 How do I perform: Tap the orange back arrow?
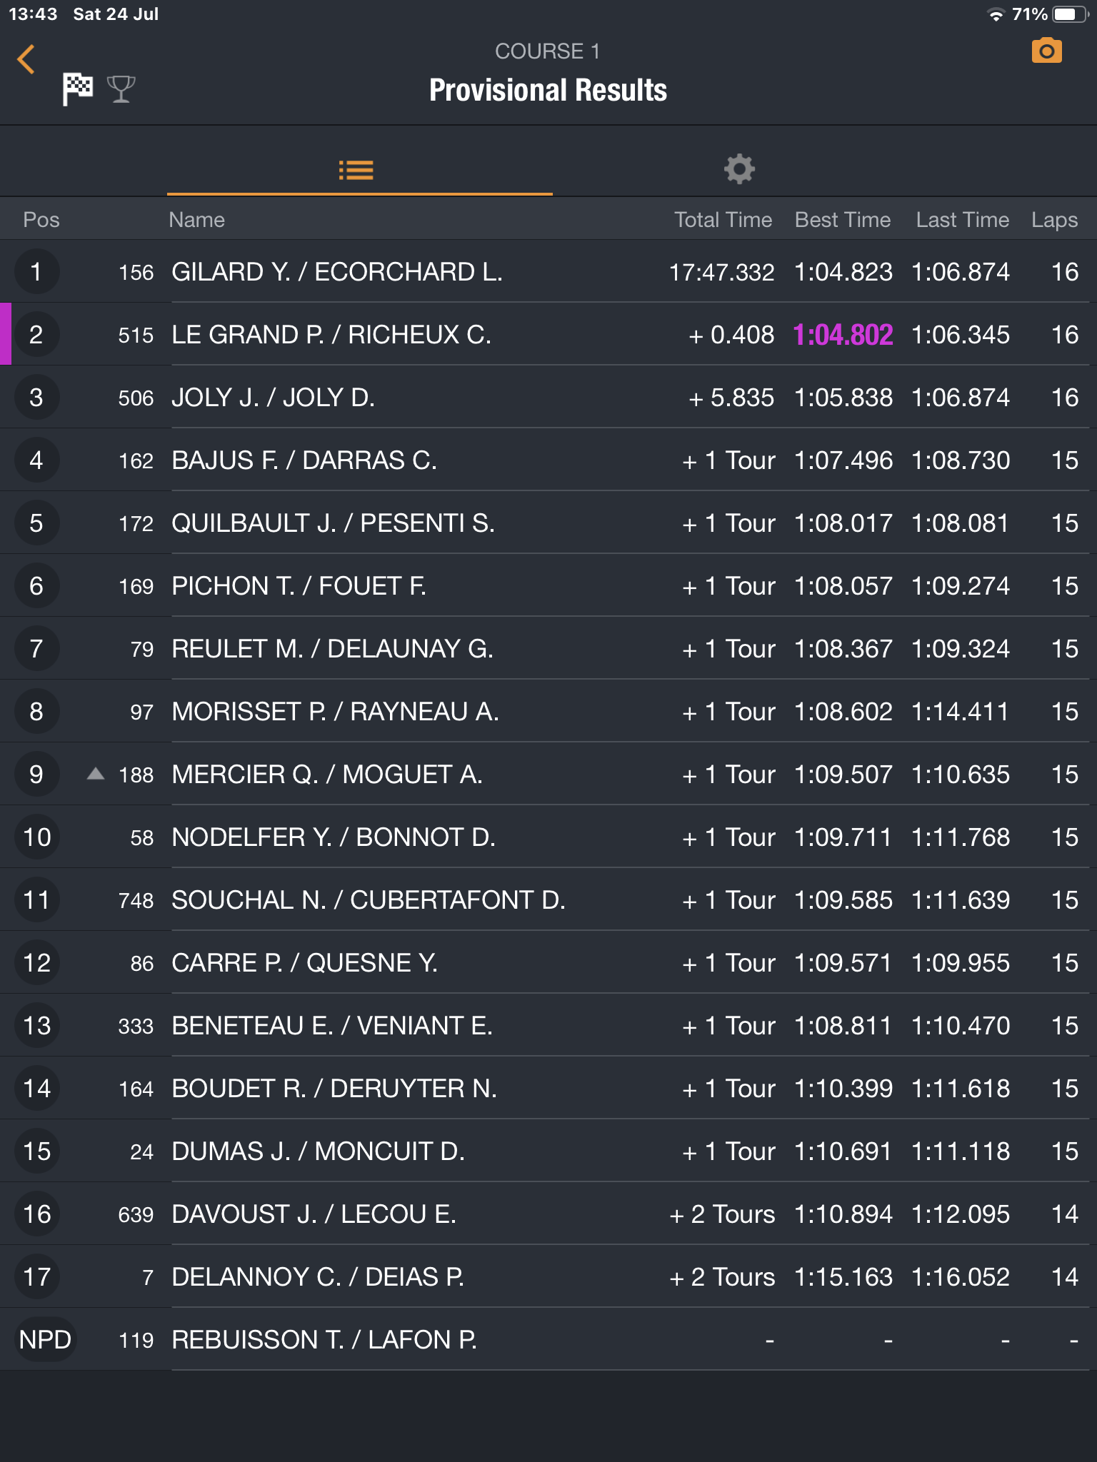(26, 59)
